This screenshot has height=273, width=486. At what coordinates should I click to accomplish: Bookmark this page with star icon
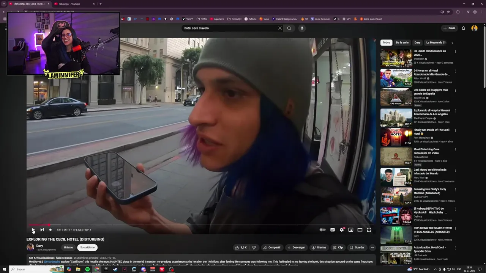click(x=448, y=12)
